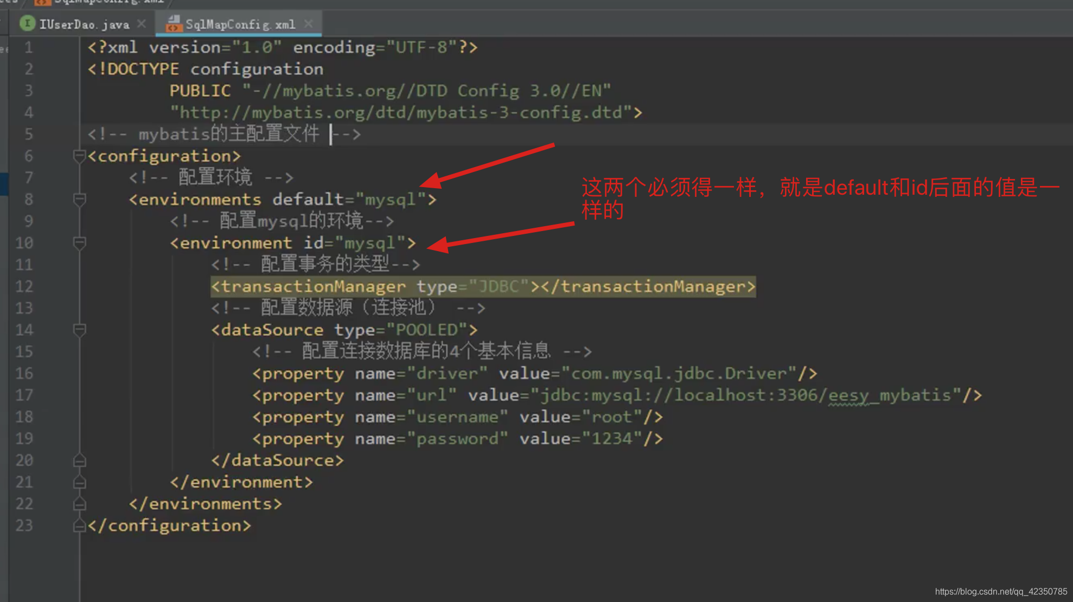Click the closing configuration fold marker line 23

tap(79, 526)
